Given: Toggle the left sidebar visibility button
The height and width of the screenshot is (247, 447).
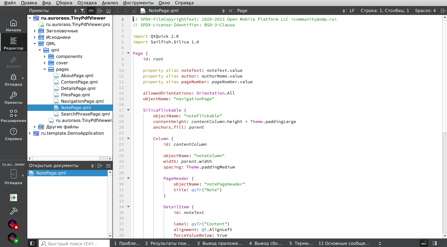Looking at the screenshot, I should pyautogui.click(x=32, y=243).
